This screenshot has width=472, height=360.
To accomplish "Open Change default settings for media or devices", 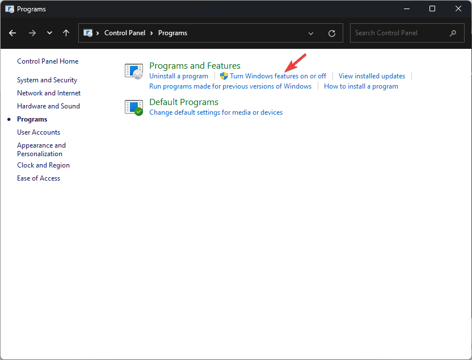I will pos(216,112).
